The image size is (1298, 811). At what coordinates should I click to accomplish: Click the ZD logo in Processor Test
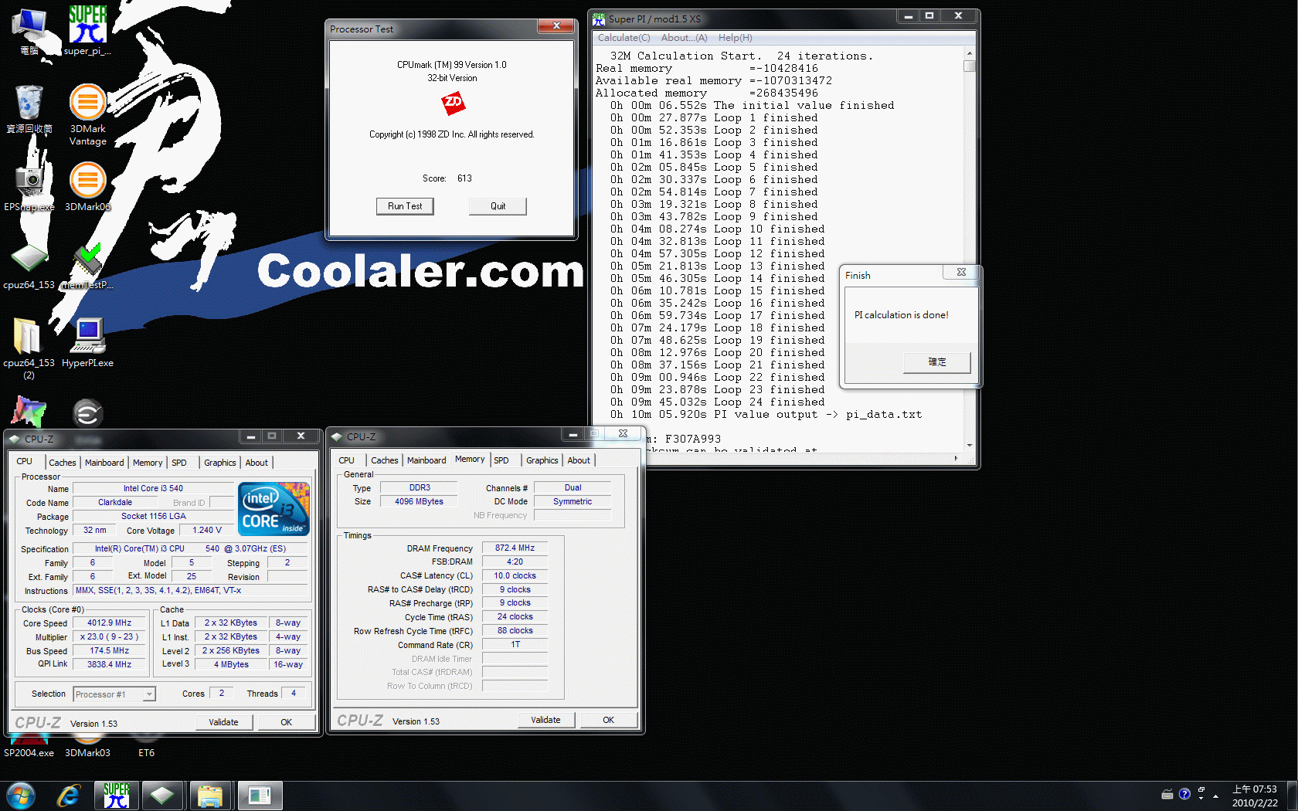click(x=453, y=103)
